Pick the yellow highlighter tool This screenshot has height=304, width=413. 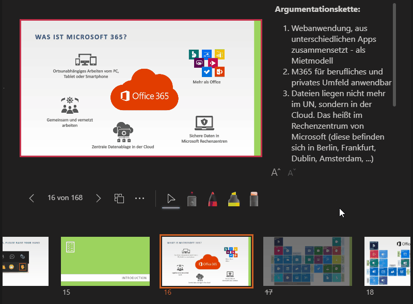tap(234, 199)
